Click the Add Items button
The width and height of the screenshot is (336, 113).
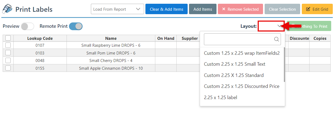[x=203, y=9]
